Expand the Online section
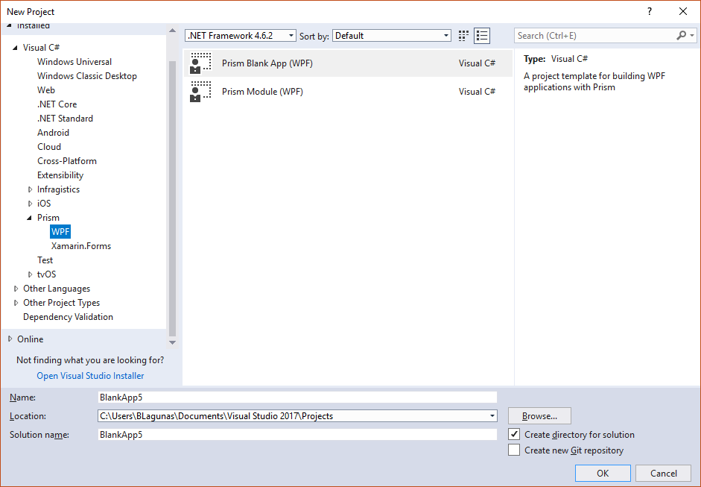Image resolution: width=701 pixels, height=487 pixels. pyautogui.click(x=10, y=339)
